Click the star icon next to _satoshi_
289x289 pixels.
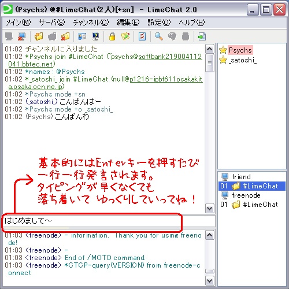click(223, 60)
